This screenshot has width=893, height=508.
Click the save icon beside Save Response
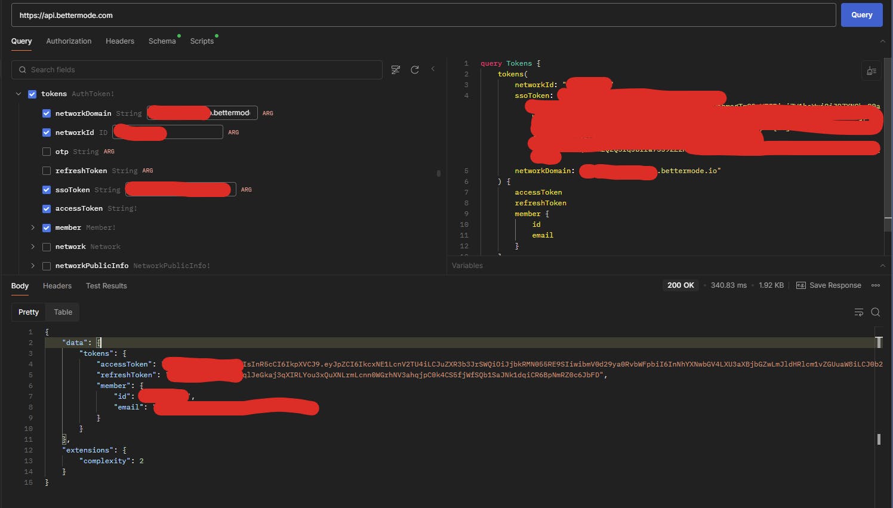pyautogui.click(x=801, y=285)
